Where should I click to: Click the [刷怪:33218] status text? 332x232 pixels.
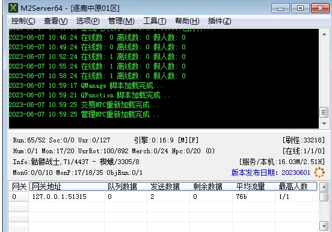pyautogui.click(x=303, y=140)
